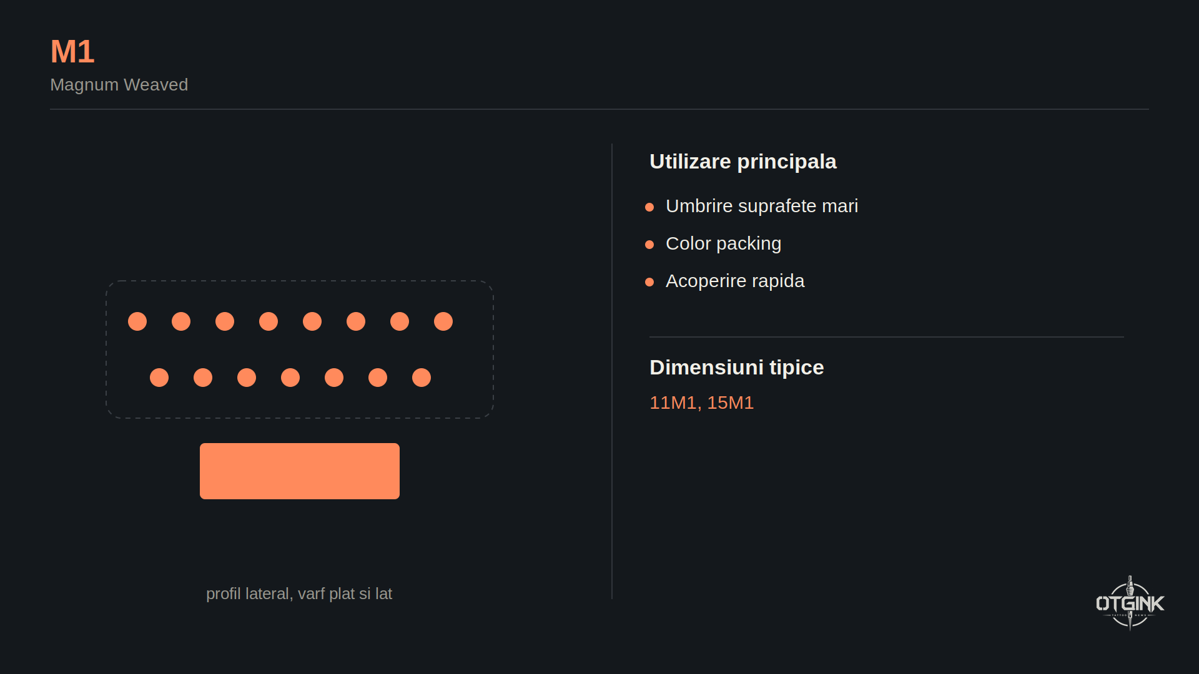Select the Umbrire suprafete mari text

click(x=762, y=206)
